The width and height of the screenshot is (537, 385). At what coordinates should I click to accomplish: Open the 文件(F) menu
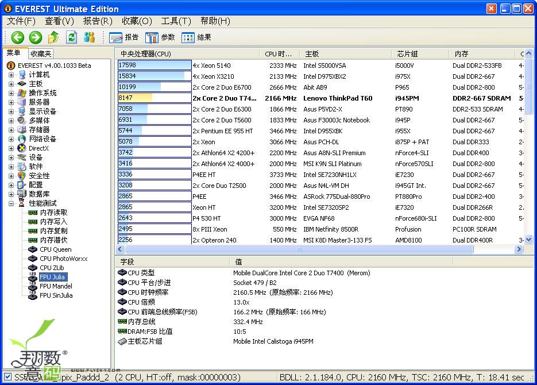21,21
